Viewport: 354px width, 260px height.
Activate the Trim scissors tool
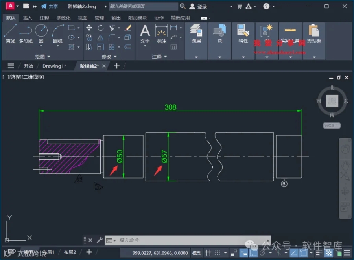tap(112, 28)
